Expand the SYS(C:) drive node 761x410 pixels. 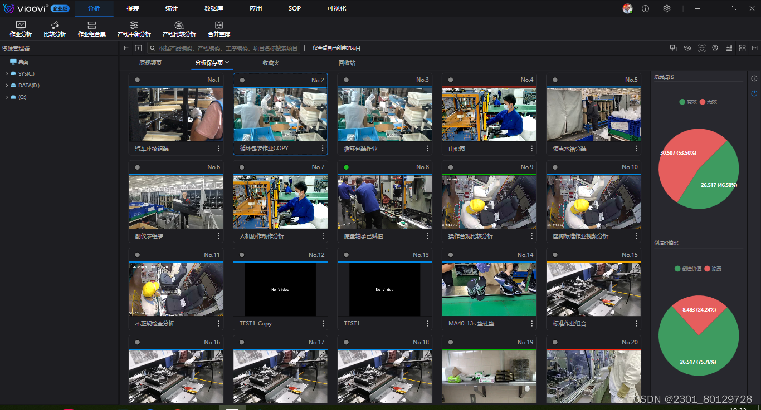click(7, 73)
